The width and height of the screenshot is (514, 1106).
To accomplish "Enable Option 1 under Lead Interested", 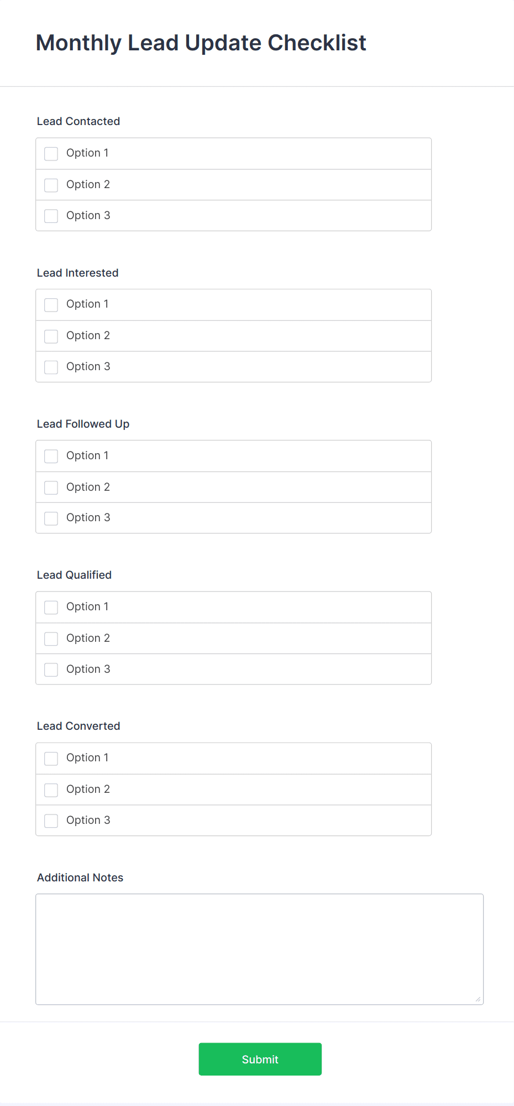I will click(51, 305).
